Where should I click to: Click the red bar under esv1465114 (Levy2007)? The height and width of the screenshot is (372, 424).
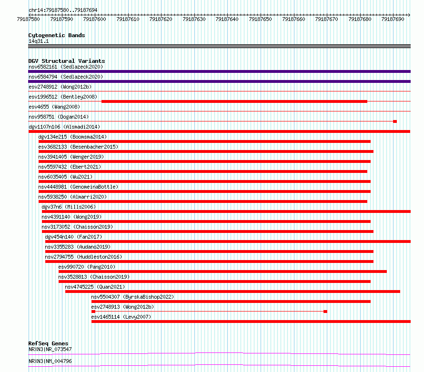click(251, 322)
